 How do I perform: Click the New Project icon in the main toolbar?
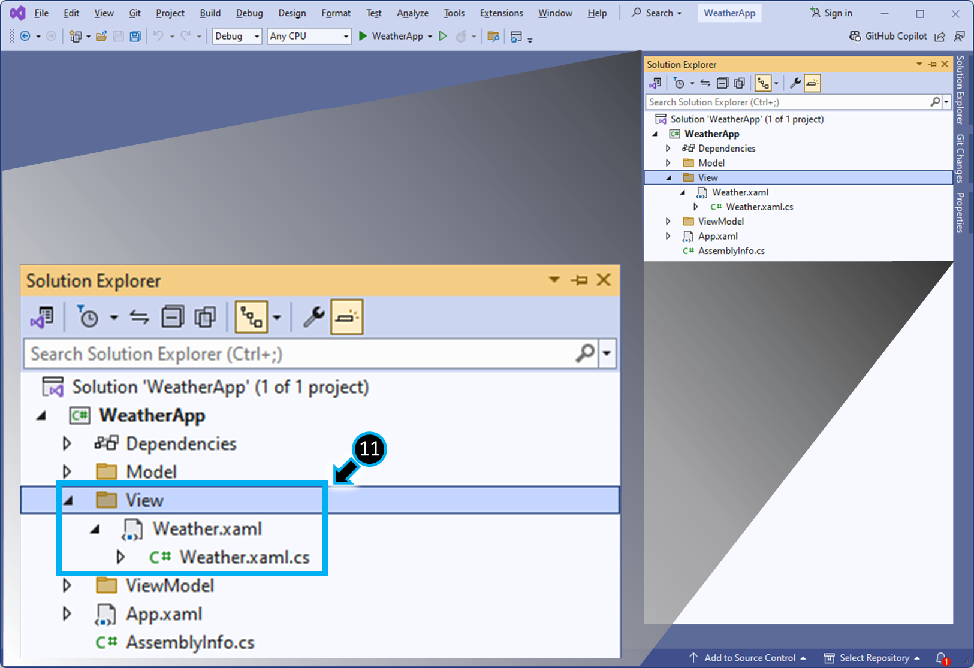tap(76, 36)
